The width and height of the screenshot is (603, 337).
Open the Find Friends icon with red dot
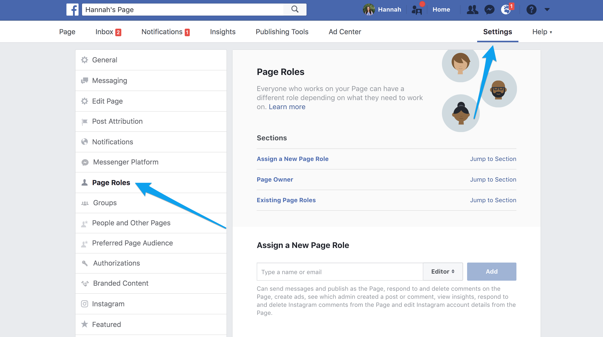pos(417,10)
